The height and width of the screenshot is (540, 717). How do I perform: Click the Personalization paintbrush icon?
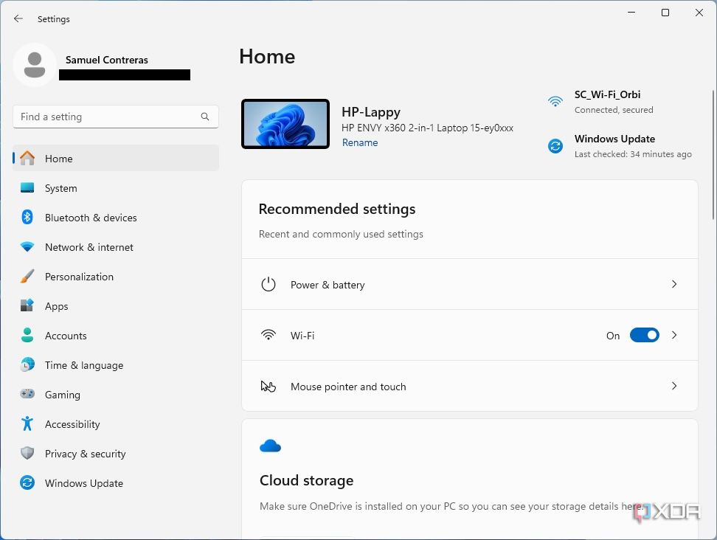coord(27,276)
